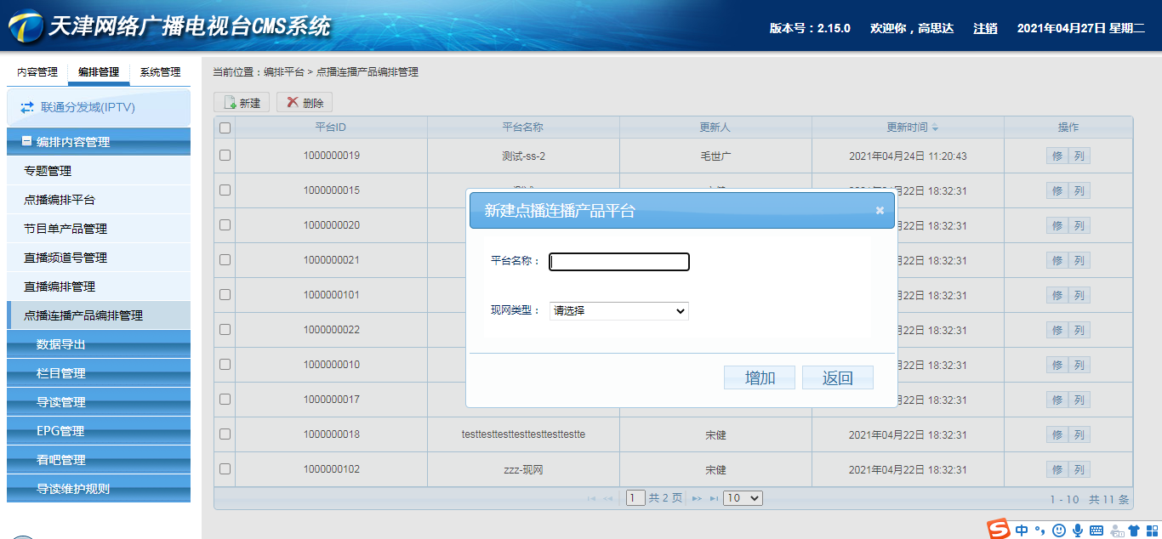Viewport: 1162px width, 539px height.
Task: Open the toolbox grid icon in IME bar
Action: pyautogui.click(x=1150, y=530)
